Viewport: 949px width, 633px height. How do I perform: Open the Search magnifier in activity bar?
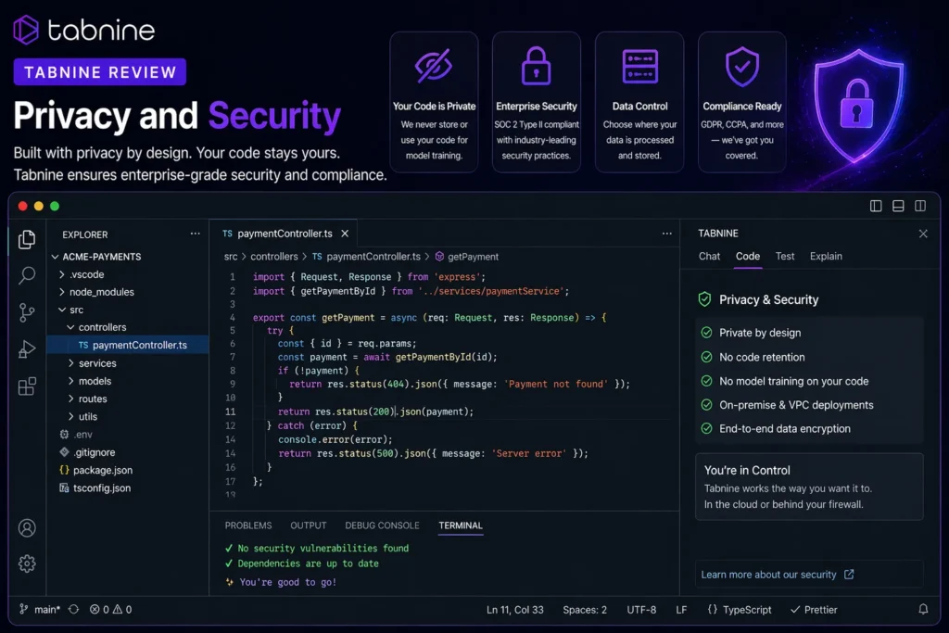(x=27, y=276)
